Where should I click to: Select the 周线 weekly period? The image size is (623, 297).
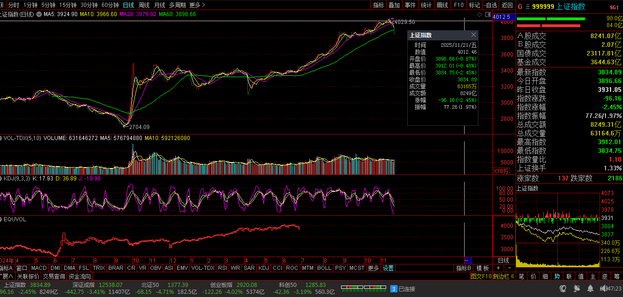(x=144, y=5)
